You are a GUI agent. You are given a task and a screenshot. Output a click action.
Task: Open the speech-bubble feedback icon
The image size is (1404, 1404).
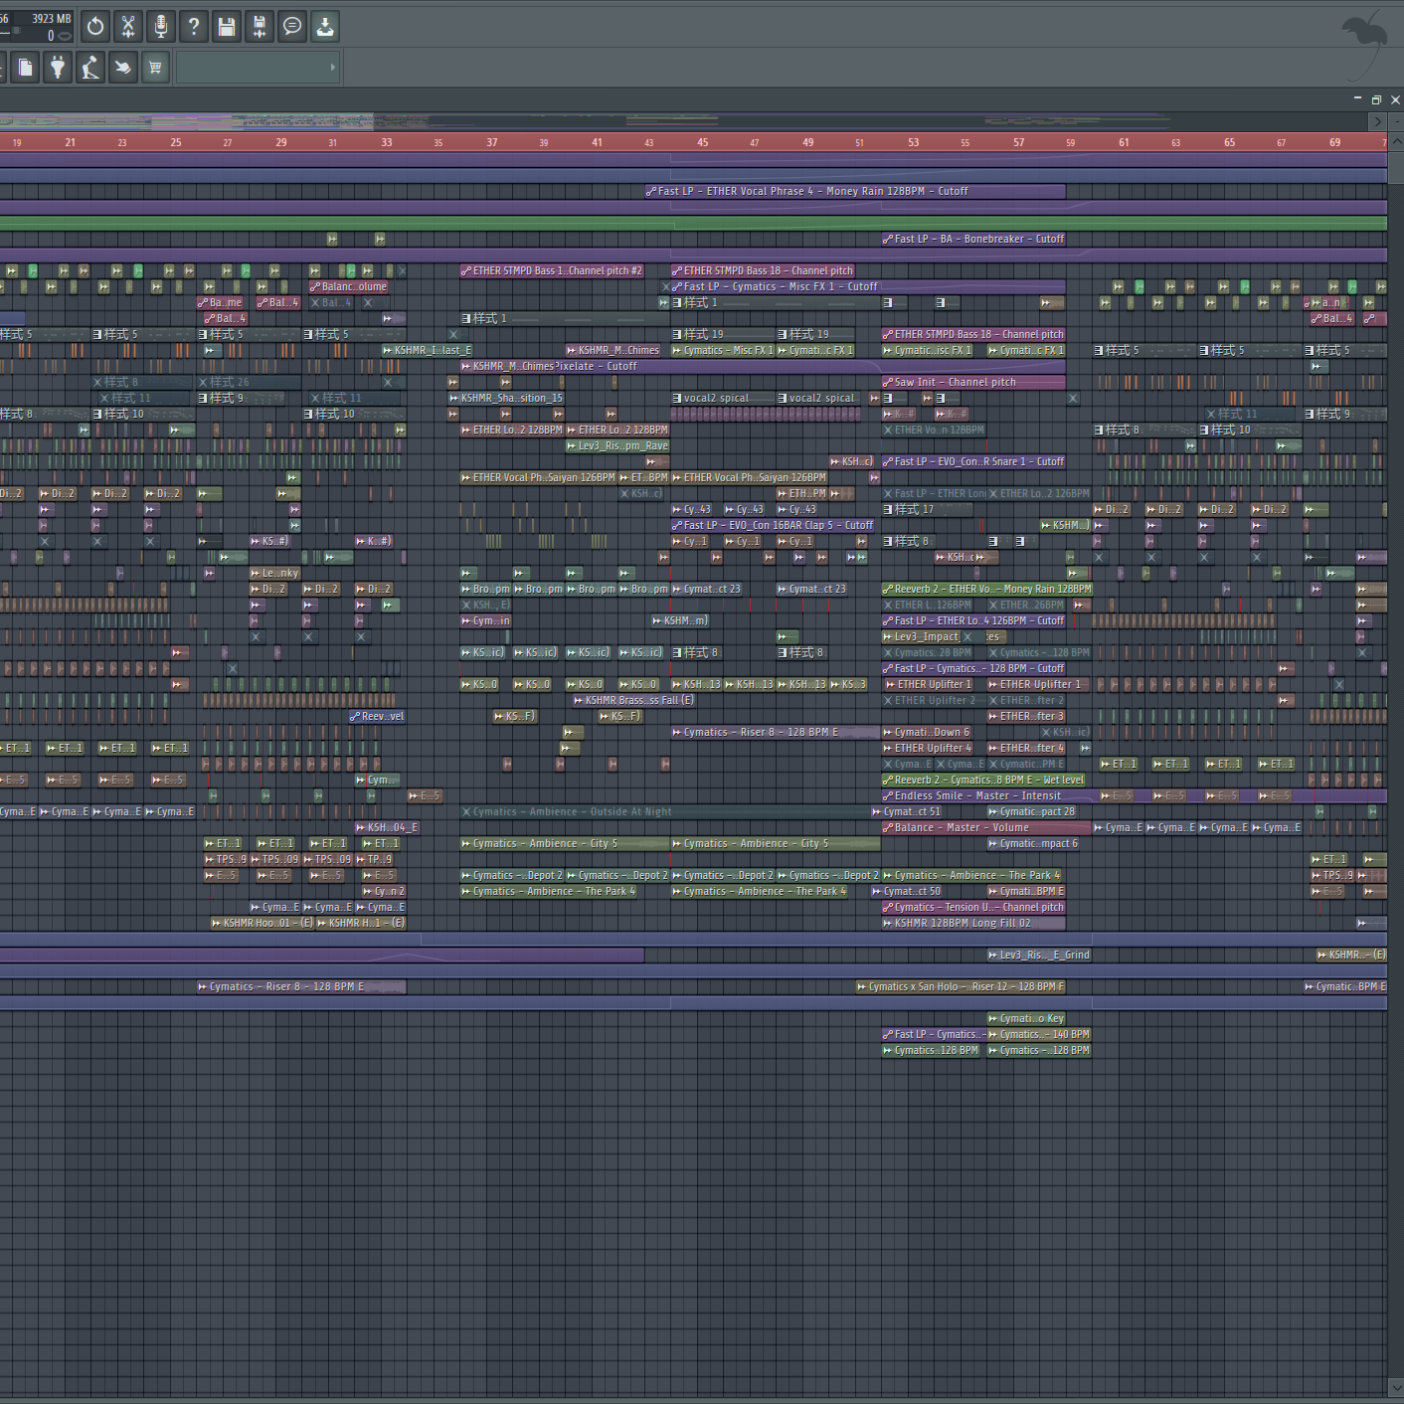291,27
